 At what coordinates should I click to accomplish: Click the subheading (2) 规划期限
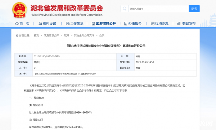pyautogui.click(x=36, y=120)
